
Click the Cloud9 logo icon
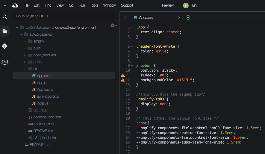tap(15, 5)
